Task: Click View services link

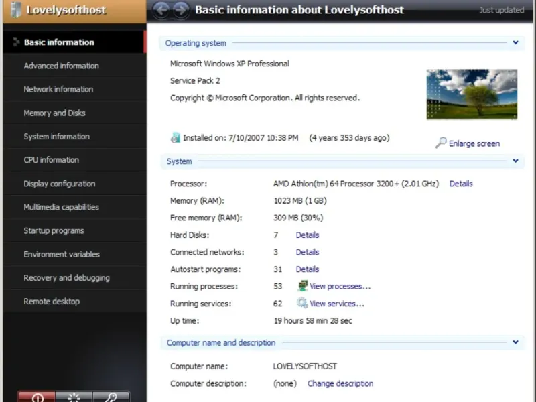Action: click(x=337, y=304)
